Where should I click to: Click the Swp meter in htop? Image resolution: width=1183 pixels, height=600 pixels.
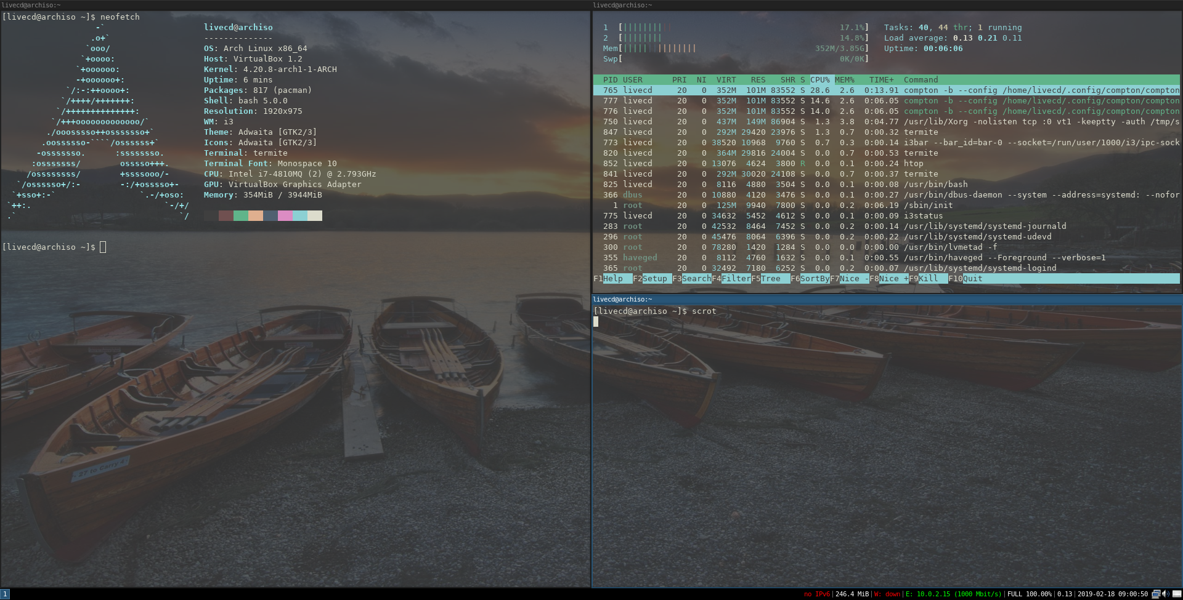click(736, 59)
